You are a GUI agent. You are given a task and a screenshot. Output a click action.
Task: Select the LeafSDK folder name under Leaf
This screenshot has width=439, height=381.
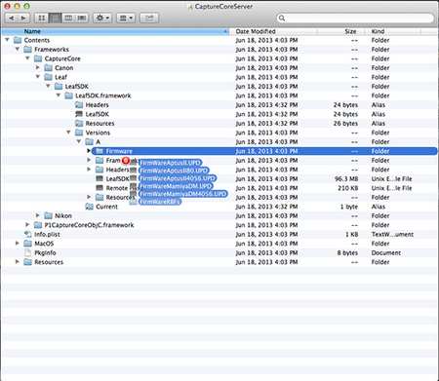(77, 87)
